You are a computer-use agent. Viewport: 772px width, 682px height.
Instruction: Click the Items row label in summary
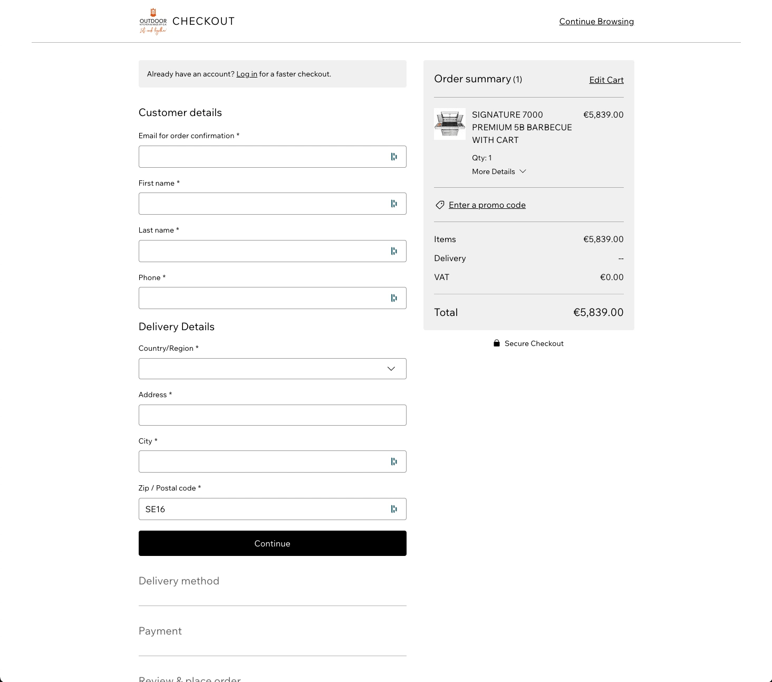coord(445,239)
